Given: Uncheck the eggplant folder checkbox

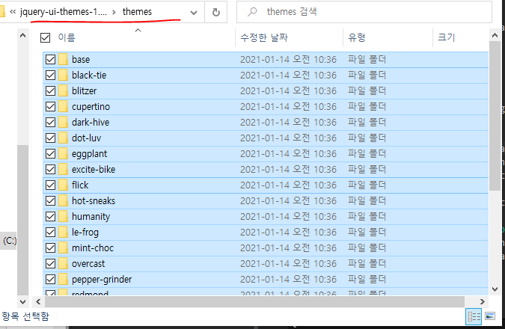Looking at the screenshot, I should (x=51, y=154).
